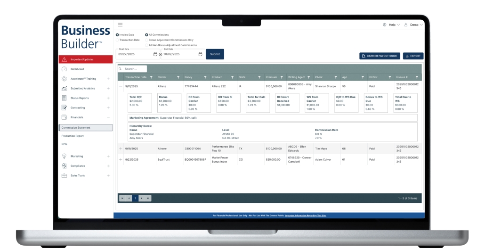Click the Dashboard gauge icon
This screenshot has height=248, width=485.
[x=64, y=69]
